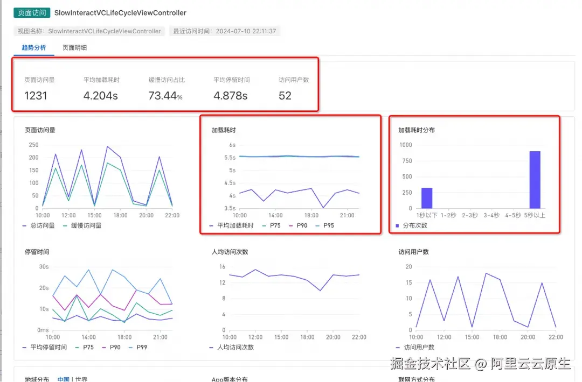Toggle P75 legend in 加载耗时 chart
582x382 pixels.
click(x=271, y=225)
